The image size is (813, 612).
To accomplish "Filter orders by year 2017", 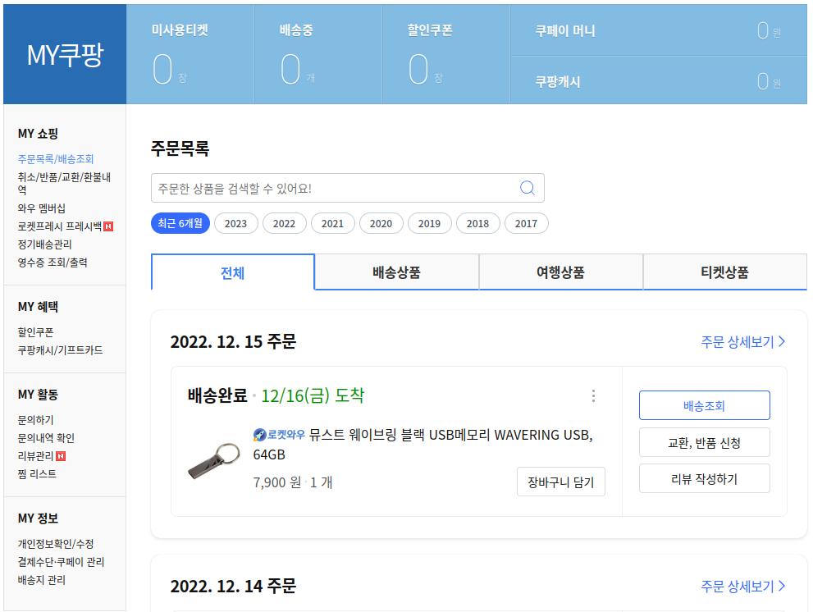I will click(x=526, y=223).
